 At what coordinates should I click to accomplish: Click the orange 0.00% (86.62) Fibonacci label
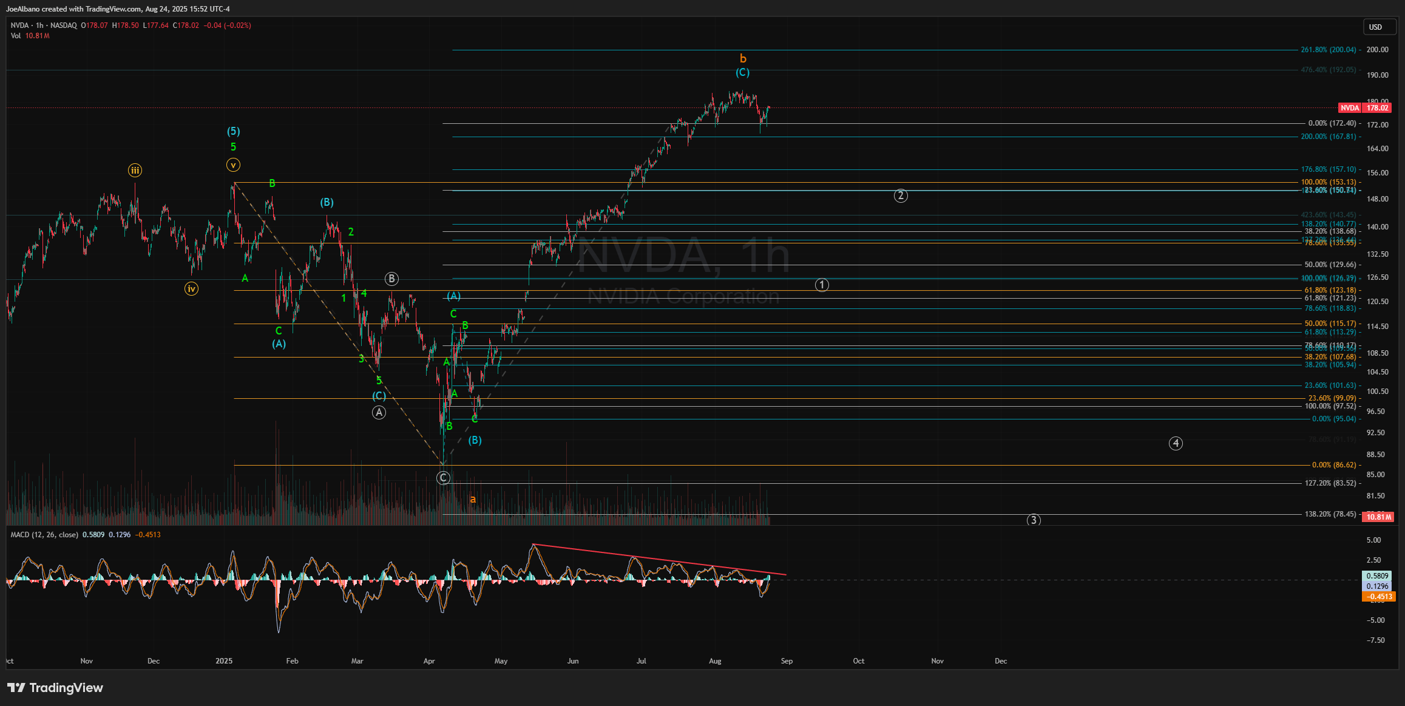[1333, 465]
